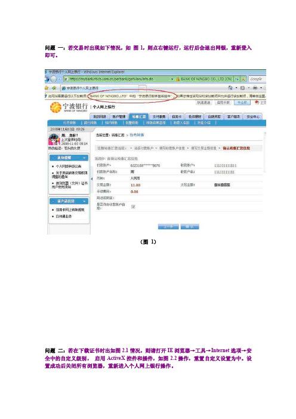Screen dimensions: 296x419
Task: Open the 投资理财 navigation tab
Action: click(x=195, y=117)
